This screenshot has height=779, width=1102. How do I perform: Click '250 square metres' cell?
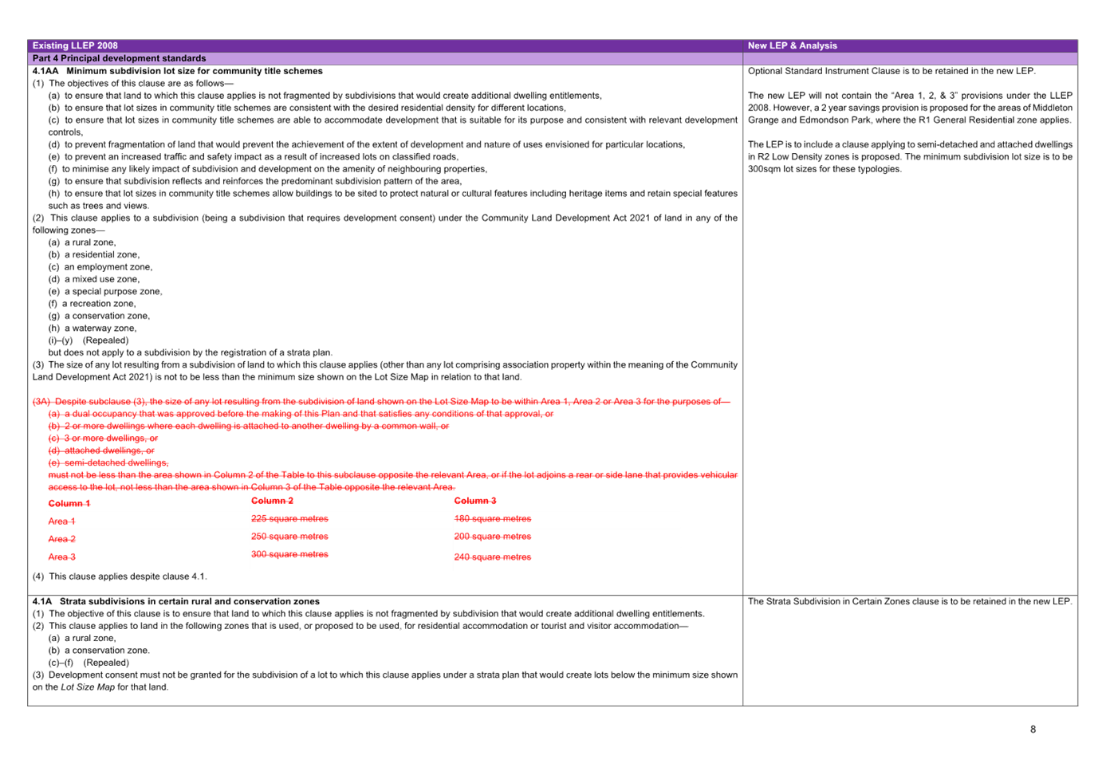pyautogui.click(x=289, y=537)
